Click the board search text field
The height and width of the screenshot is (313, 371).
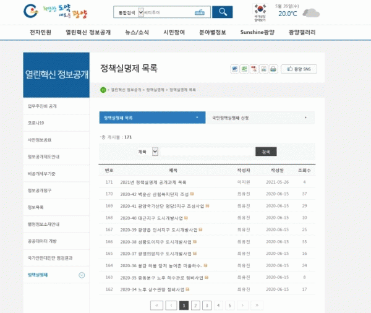pos(207,152)
